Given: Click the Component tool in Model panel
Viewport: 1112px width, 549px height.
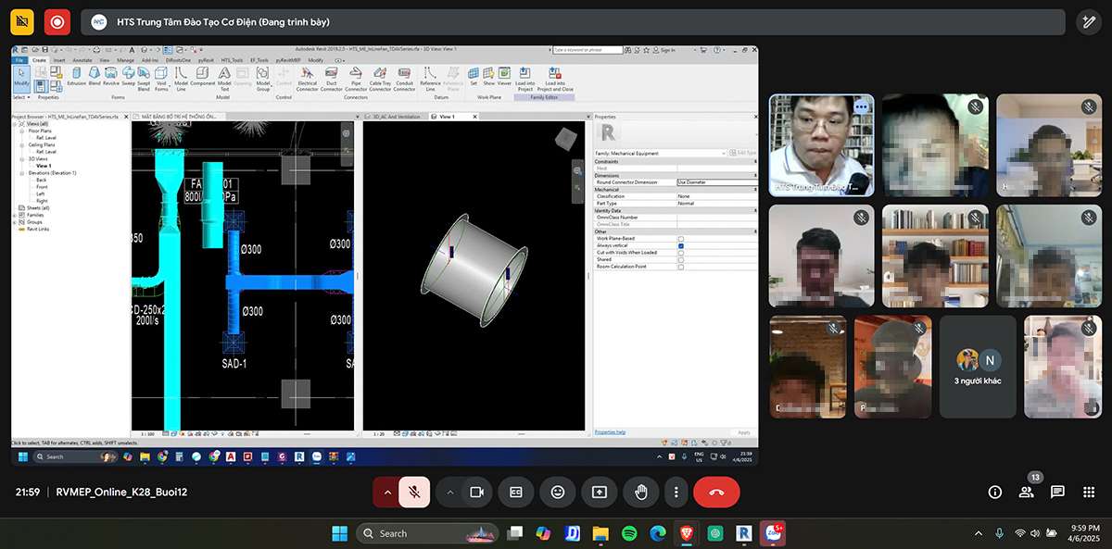Looking at the screenshot, I should tap(202, 78).
